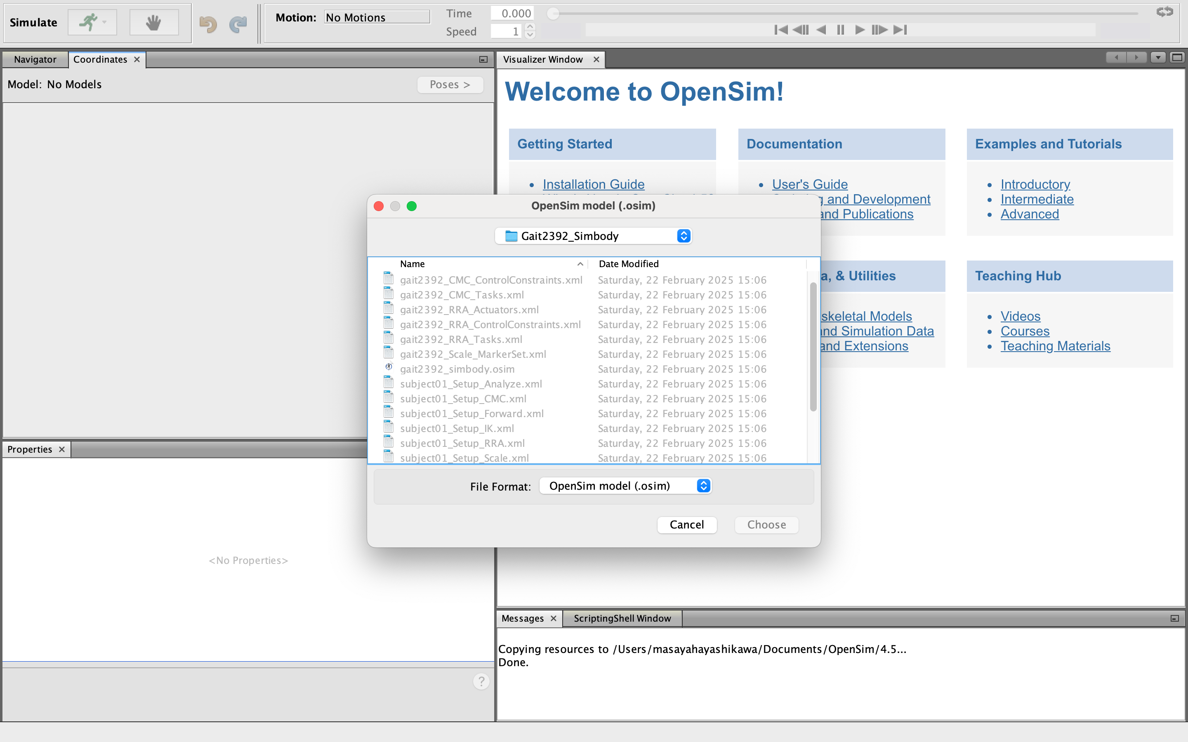
Task: Click the redo arrow icon
Action: (238, 24)
